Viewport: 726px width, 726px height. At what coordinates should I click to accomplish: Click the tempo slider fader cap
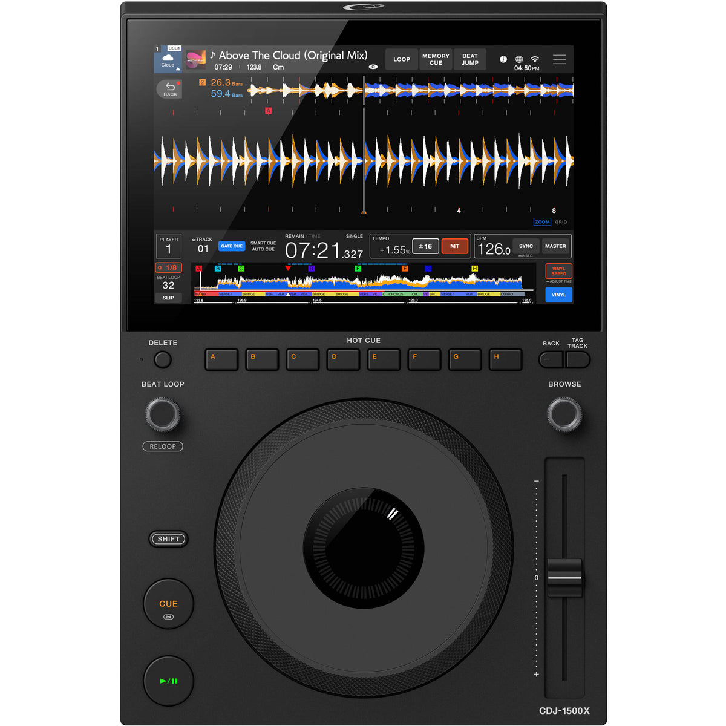pyautogui.click(x=564, y=578)
